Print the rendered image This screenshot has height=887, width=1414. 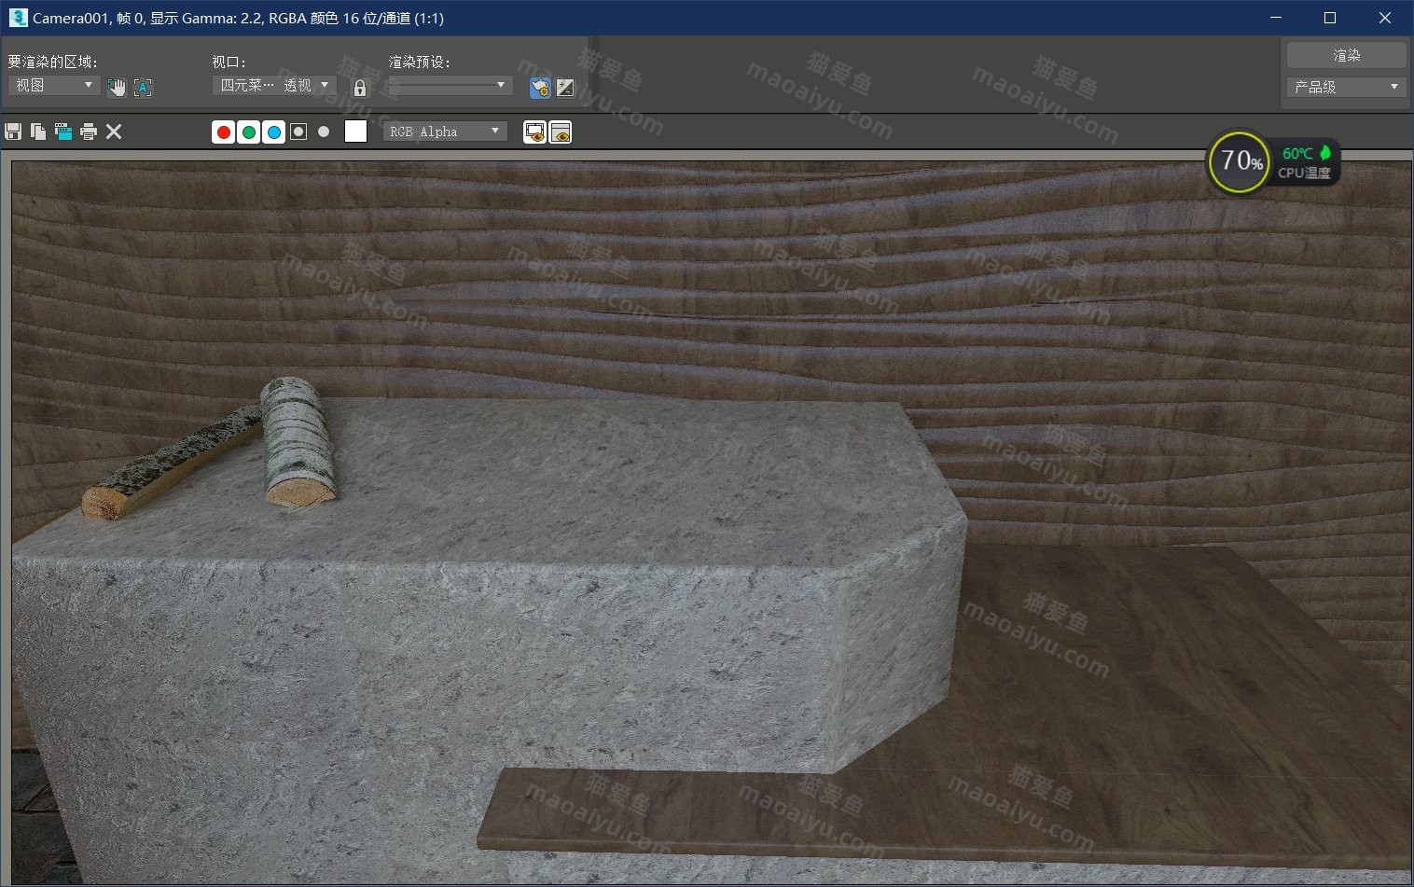tap(89, 132)
